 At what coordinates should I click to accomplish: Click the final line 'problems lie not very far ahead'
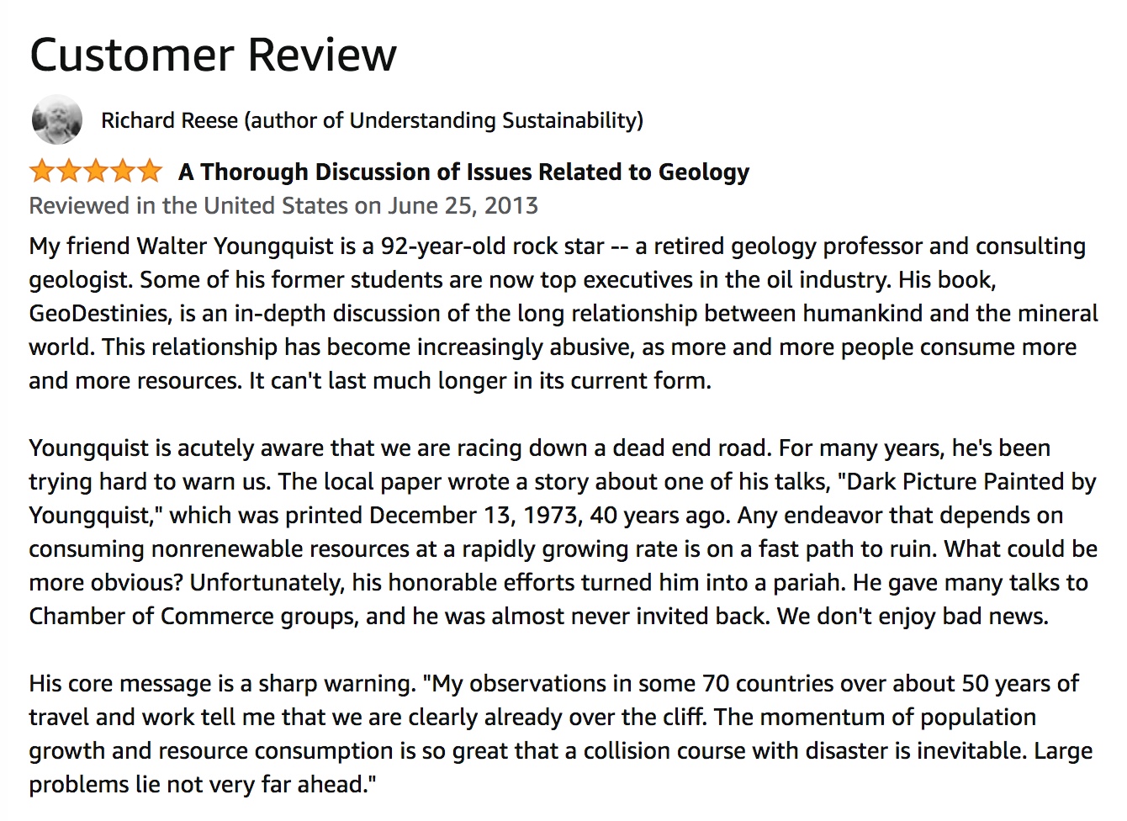click(x=203, y=784)
